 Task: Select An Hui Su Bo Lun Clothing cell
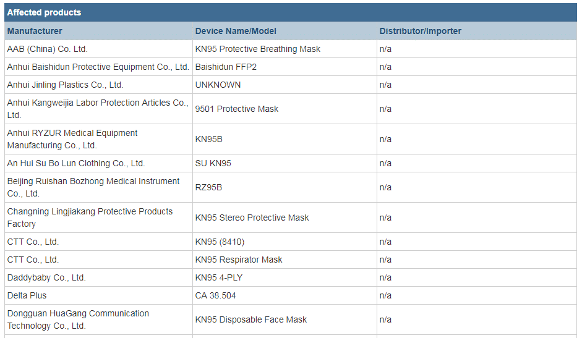pyautogui.click(x=98, y=163)
